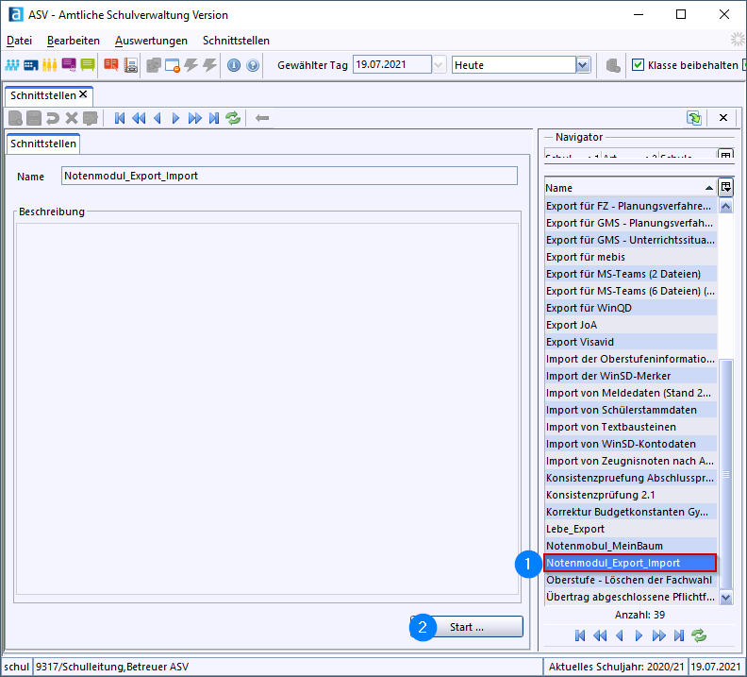
Task: Click double-left rewind arrow in tab toolbar
Action: click(x=139, y=118)
